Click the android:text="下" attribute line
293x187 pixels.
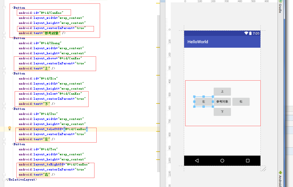pos(37,104)
